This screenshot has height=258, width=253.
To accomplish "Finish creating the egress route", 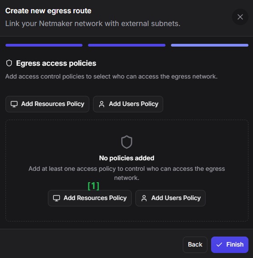I will 230,245.
